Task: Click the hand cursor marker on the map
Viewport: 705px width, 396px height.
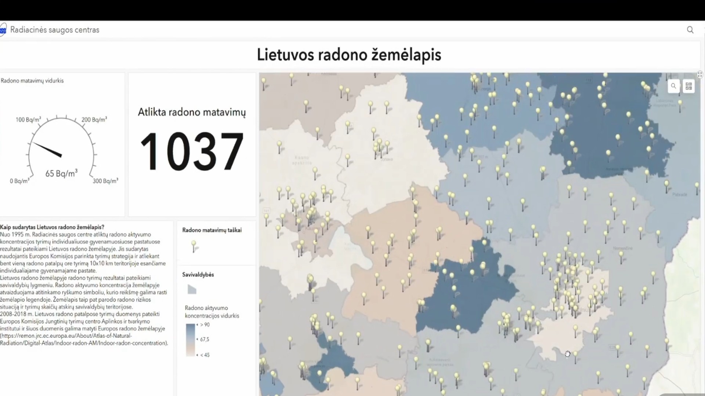Action: [x=567, y=354]
